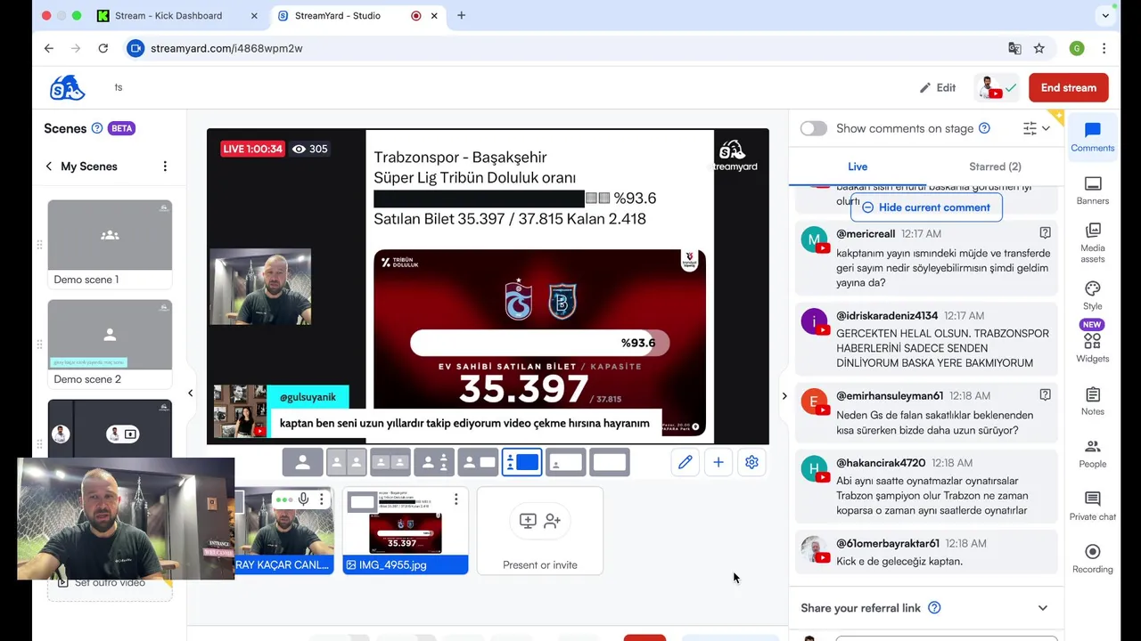Screen dimensions: 1141x641
Task: Select the two-person side-by-side layout
Action: click(x=347, y=462)
